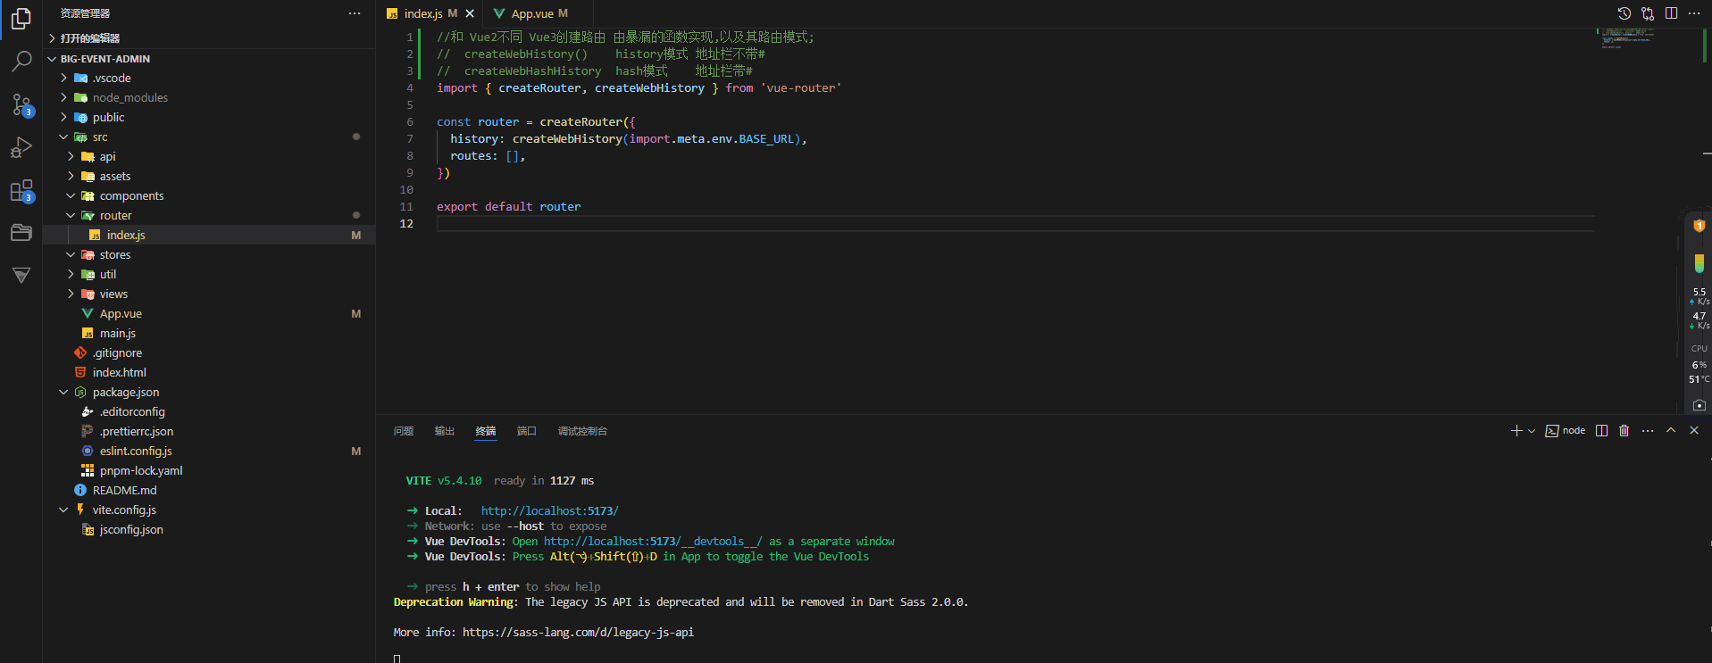1712x663 pixels.
Task: Open the Search view in activity bar
Action: (x=21, y=62)
